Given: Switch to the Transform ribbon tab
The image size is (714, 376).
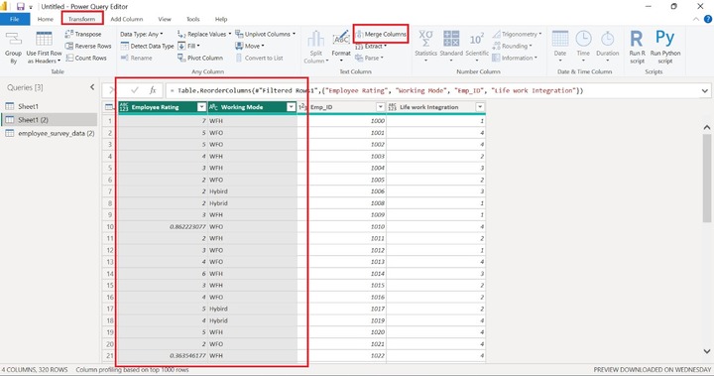Looking at the screenshot, I should point(82,19).
